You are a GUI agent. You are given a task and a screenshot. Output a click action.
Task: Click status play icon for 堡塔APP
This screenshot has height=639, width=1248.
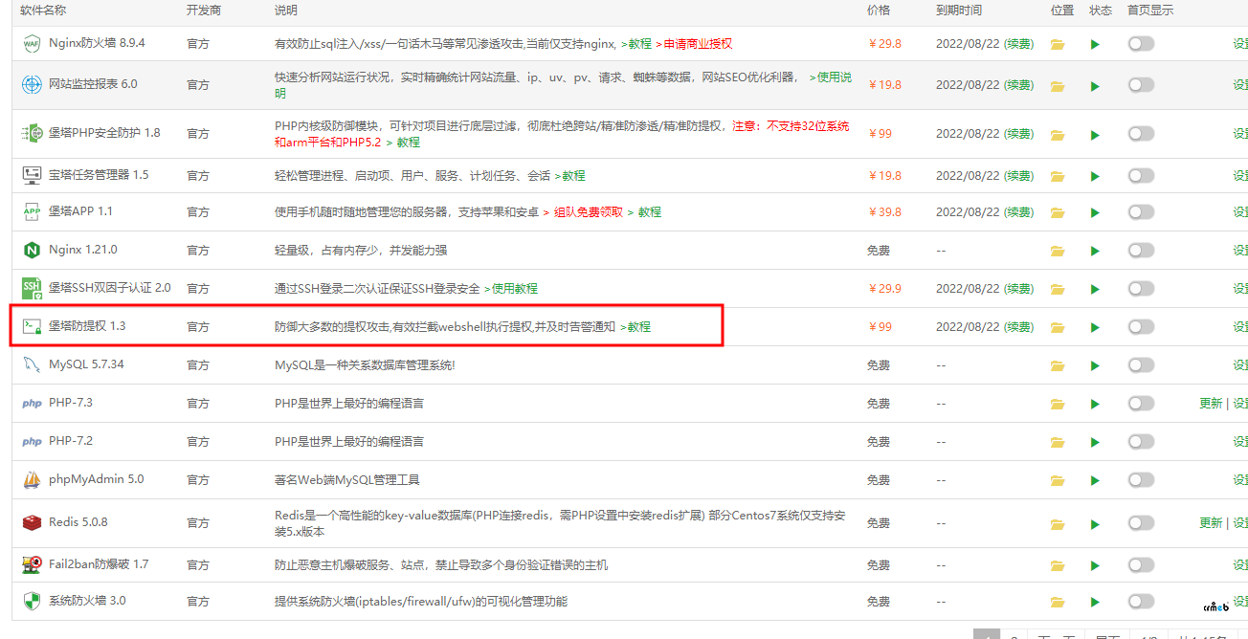pyautogui.click(x=1095, y=212)
